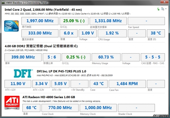Click the Intel Core 2 Quad Yorkfield heading
The image size is (170, 118).
point(43,10)
